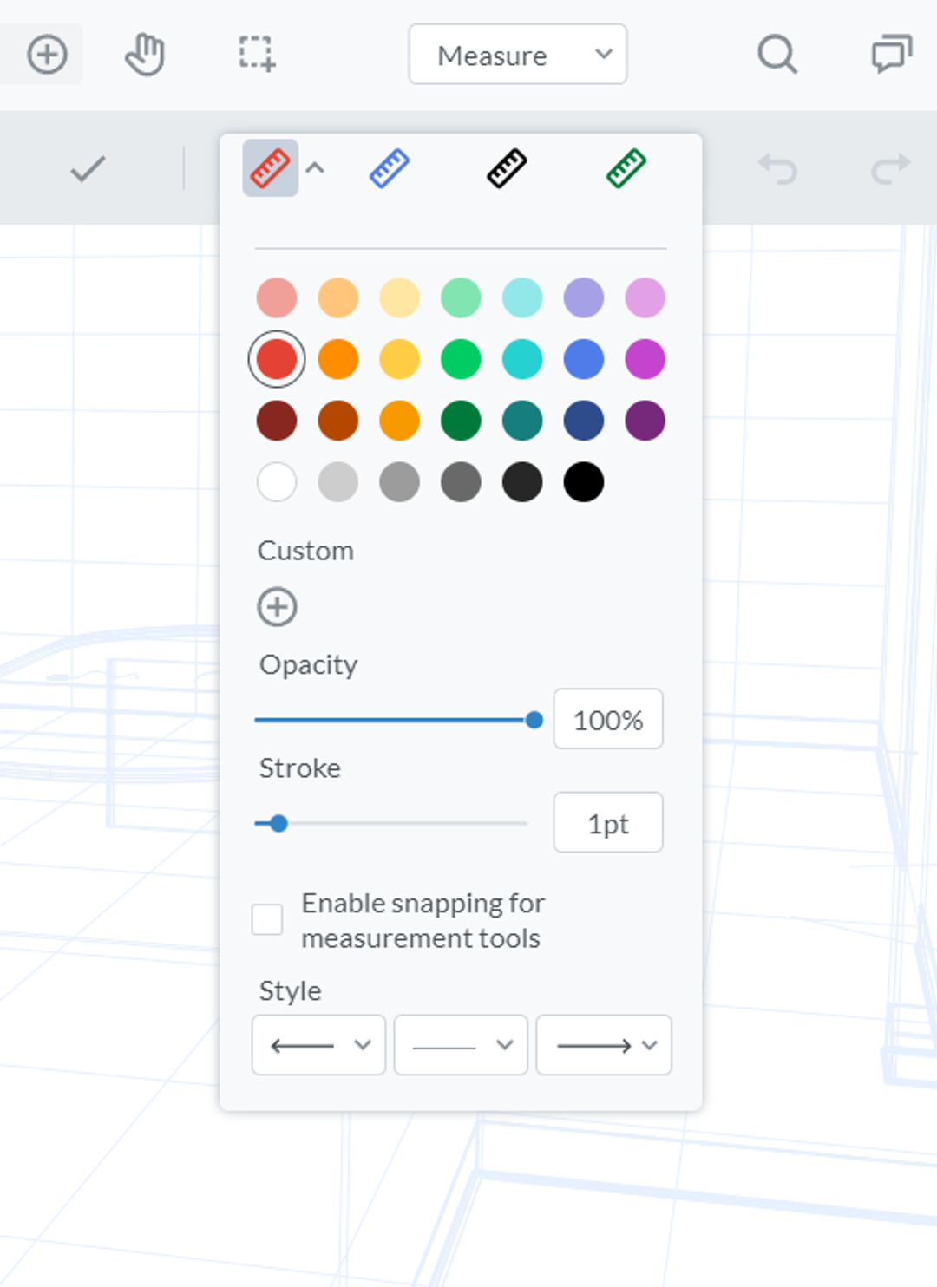Enable snapping for measurement tools
Screen dimensions: 937x1287
click(267, 919)
